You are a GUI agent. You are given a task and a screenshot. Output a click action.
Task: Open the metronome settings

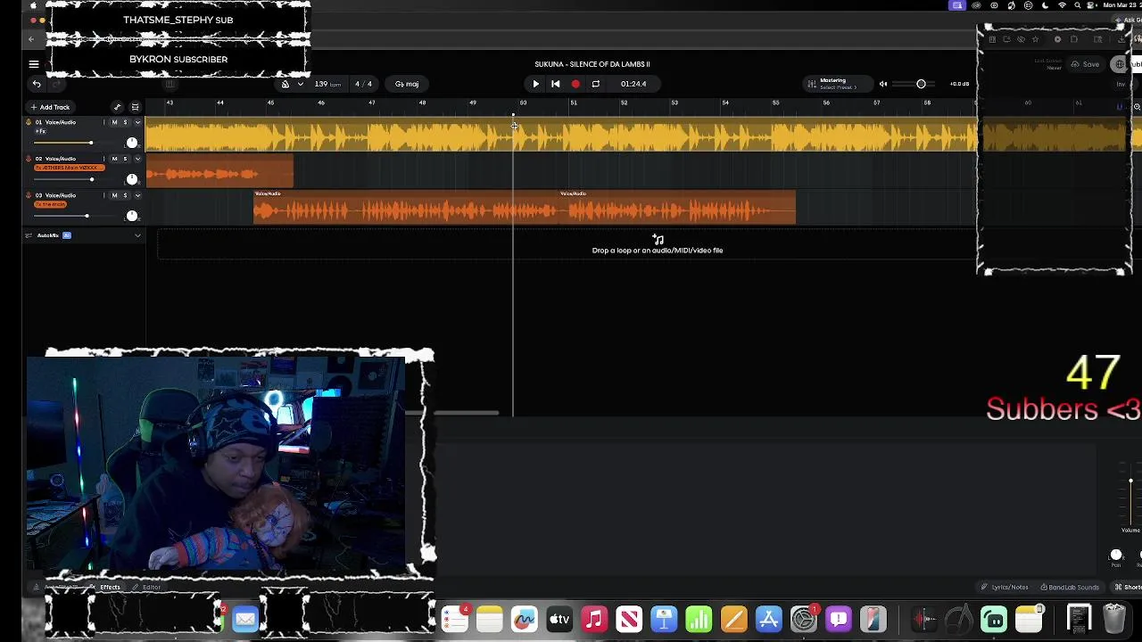[x=285, y=84]
